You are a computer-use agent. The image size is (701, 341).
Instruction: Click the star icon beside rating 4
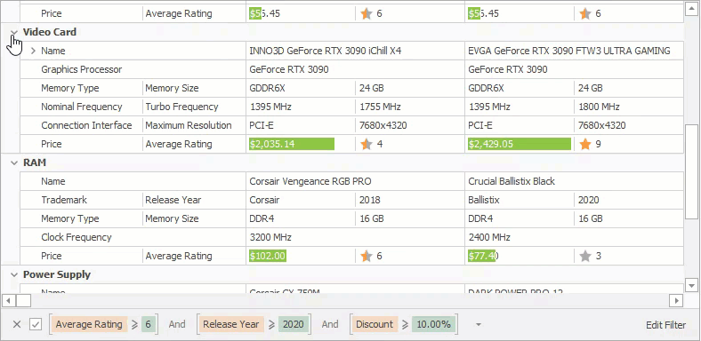point(367,144)
